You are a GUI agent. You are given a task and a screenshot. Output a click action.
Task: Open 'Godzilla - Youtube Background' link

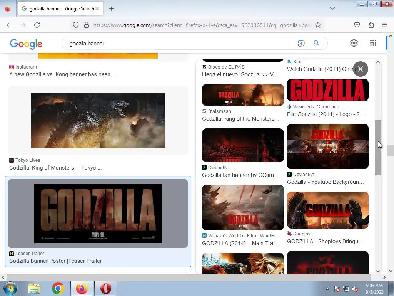(x=326, y=182)
